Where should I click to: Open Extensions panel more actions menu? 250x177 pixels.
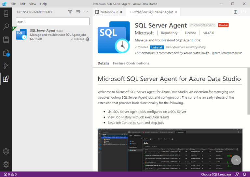86,12
